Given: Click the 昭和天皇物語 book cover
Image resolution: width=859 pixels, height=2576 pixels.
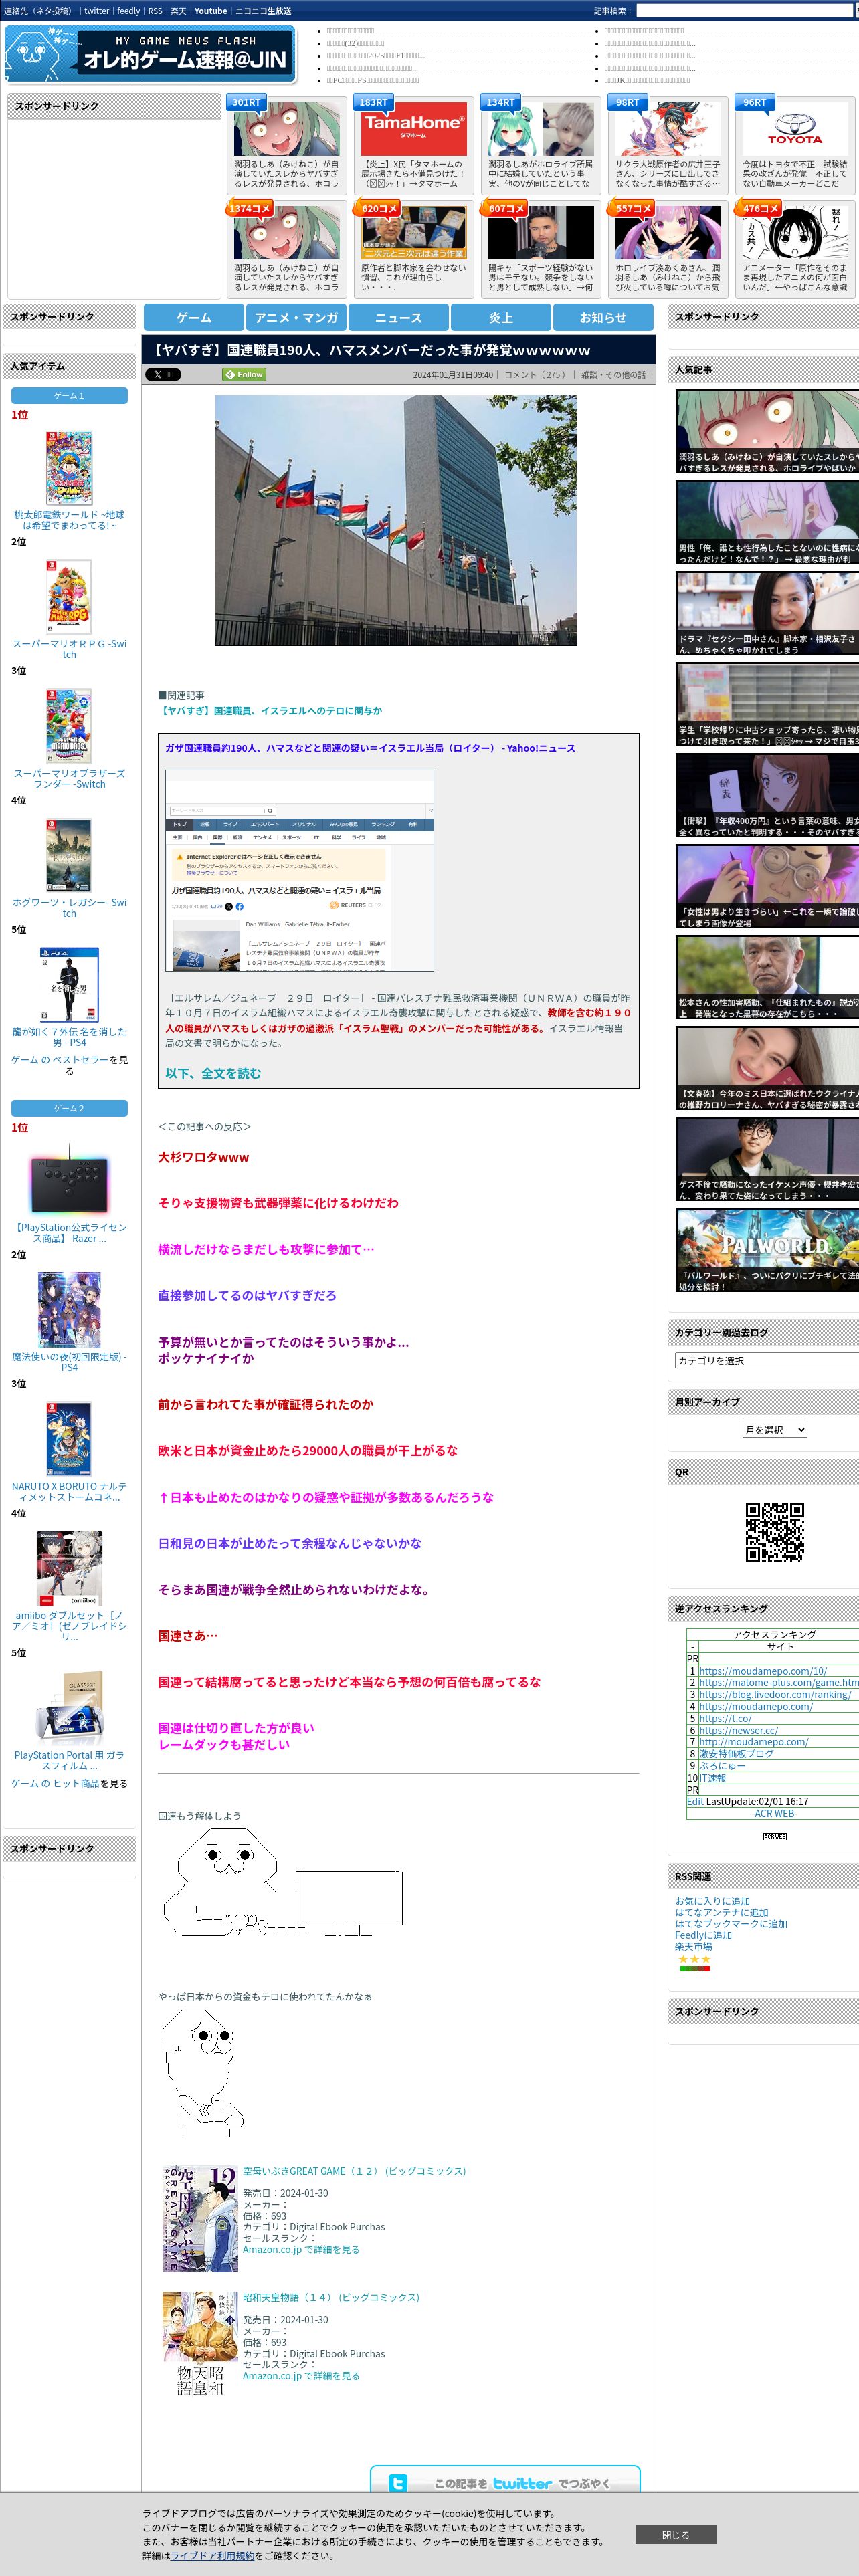Looking at the screenshot, I should coord(200,2345).
